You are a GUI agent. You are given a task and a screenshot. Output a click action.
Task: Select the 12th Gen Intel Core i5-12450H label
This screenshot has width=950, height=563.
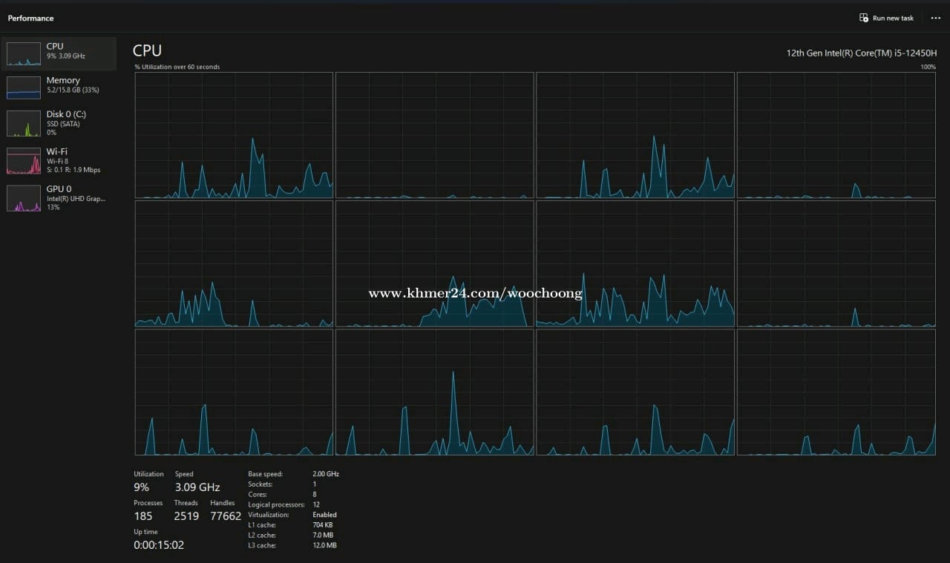862,53
